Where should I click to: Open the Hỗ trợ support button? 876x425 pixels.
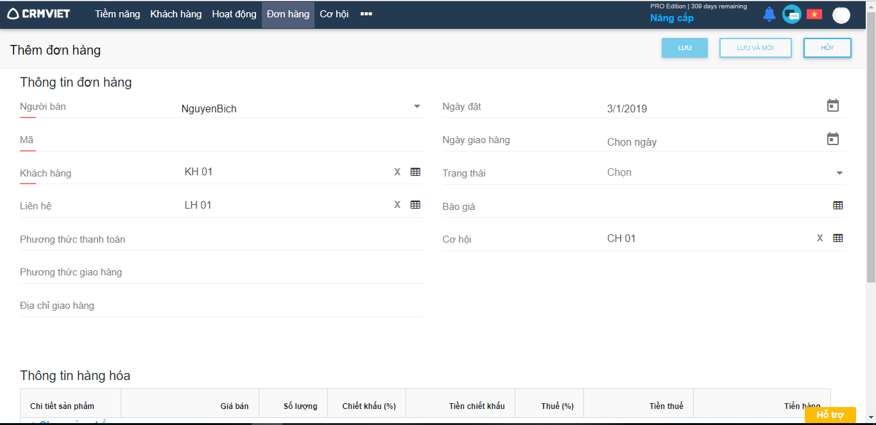[x=830, y=415]
